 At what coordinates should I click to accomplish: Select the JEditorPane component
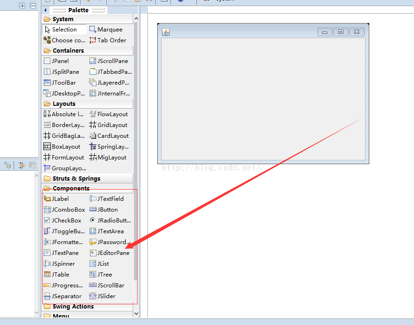110,253
